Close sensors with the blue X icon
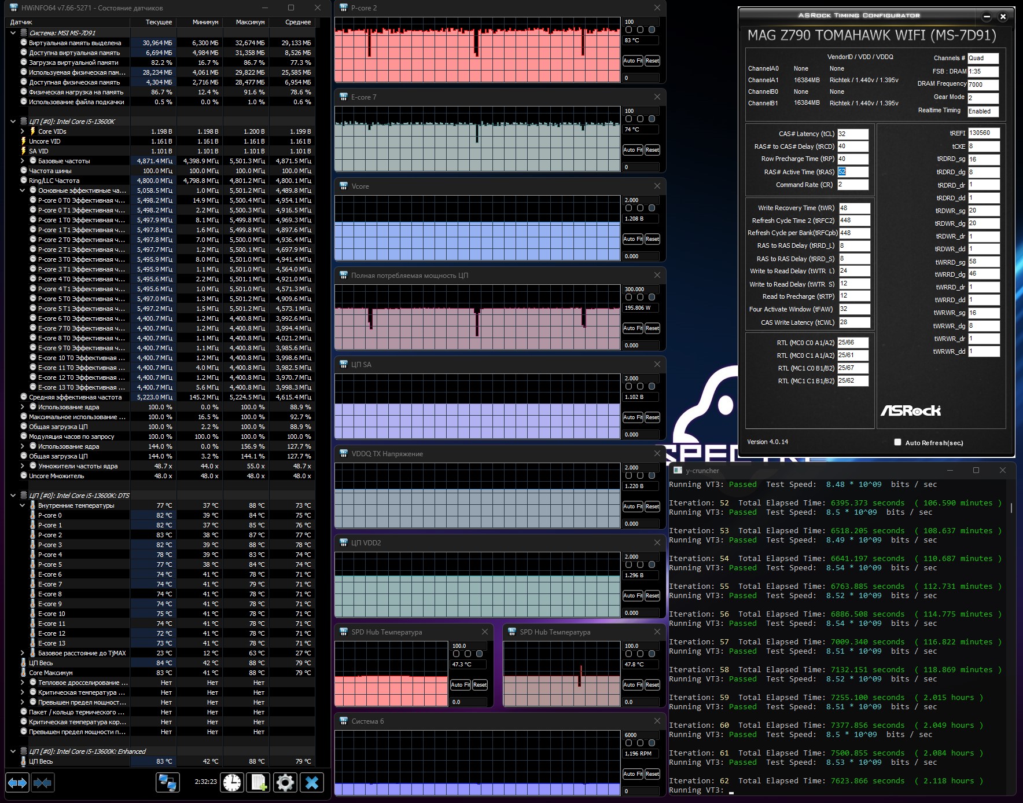 312,783
